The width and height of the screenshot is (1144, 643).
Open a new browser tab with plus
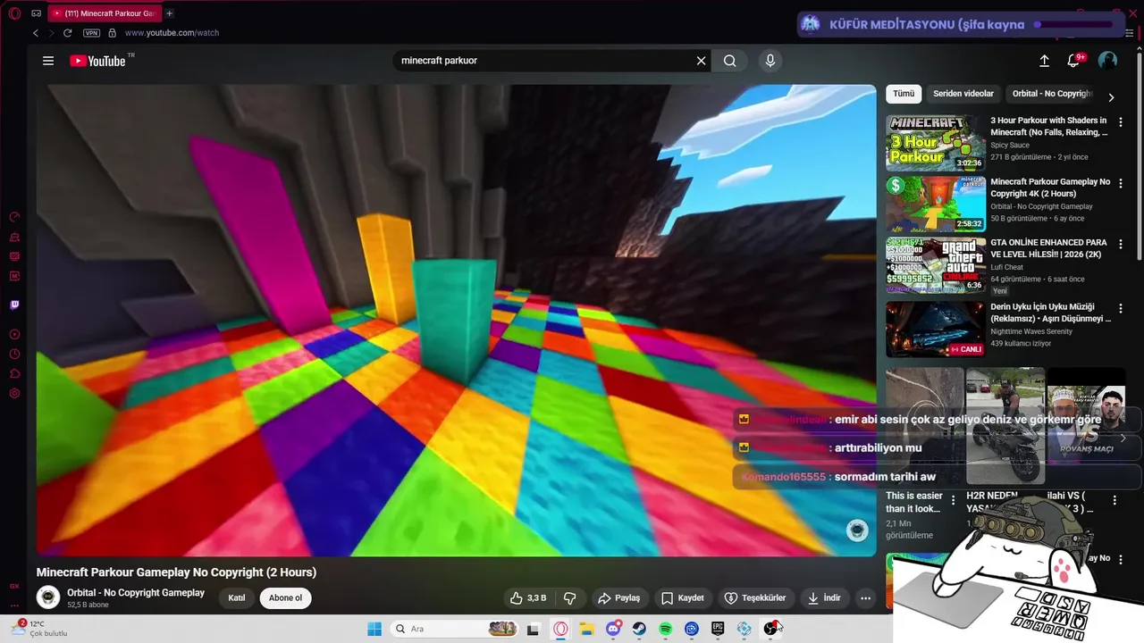click(x=169, y=13)
